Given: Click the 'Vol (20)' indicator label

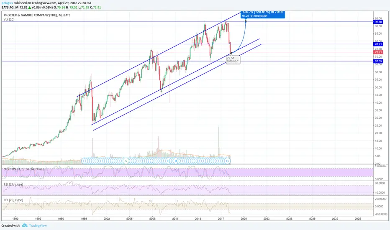Looking at the screenshot, I should (9, 19).
